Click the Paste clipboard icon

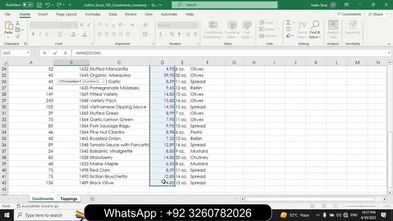tap(9, 26)
